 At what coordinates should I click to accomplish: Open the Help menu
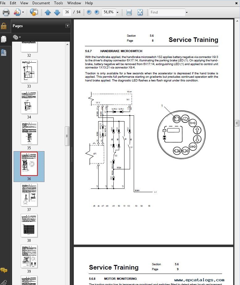coord(89,3)
